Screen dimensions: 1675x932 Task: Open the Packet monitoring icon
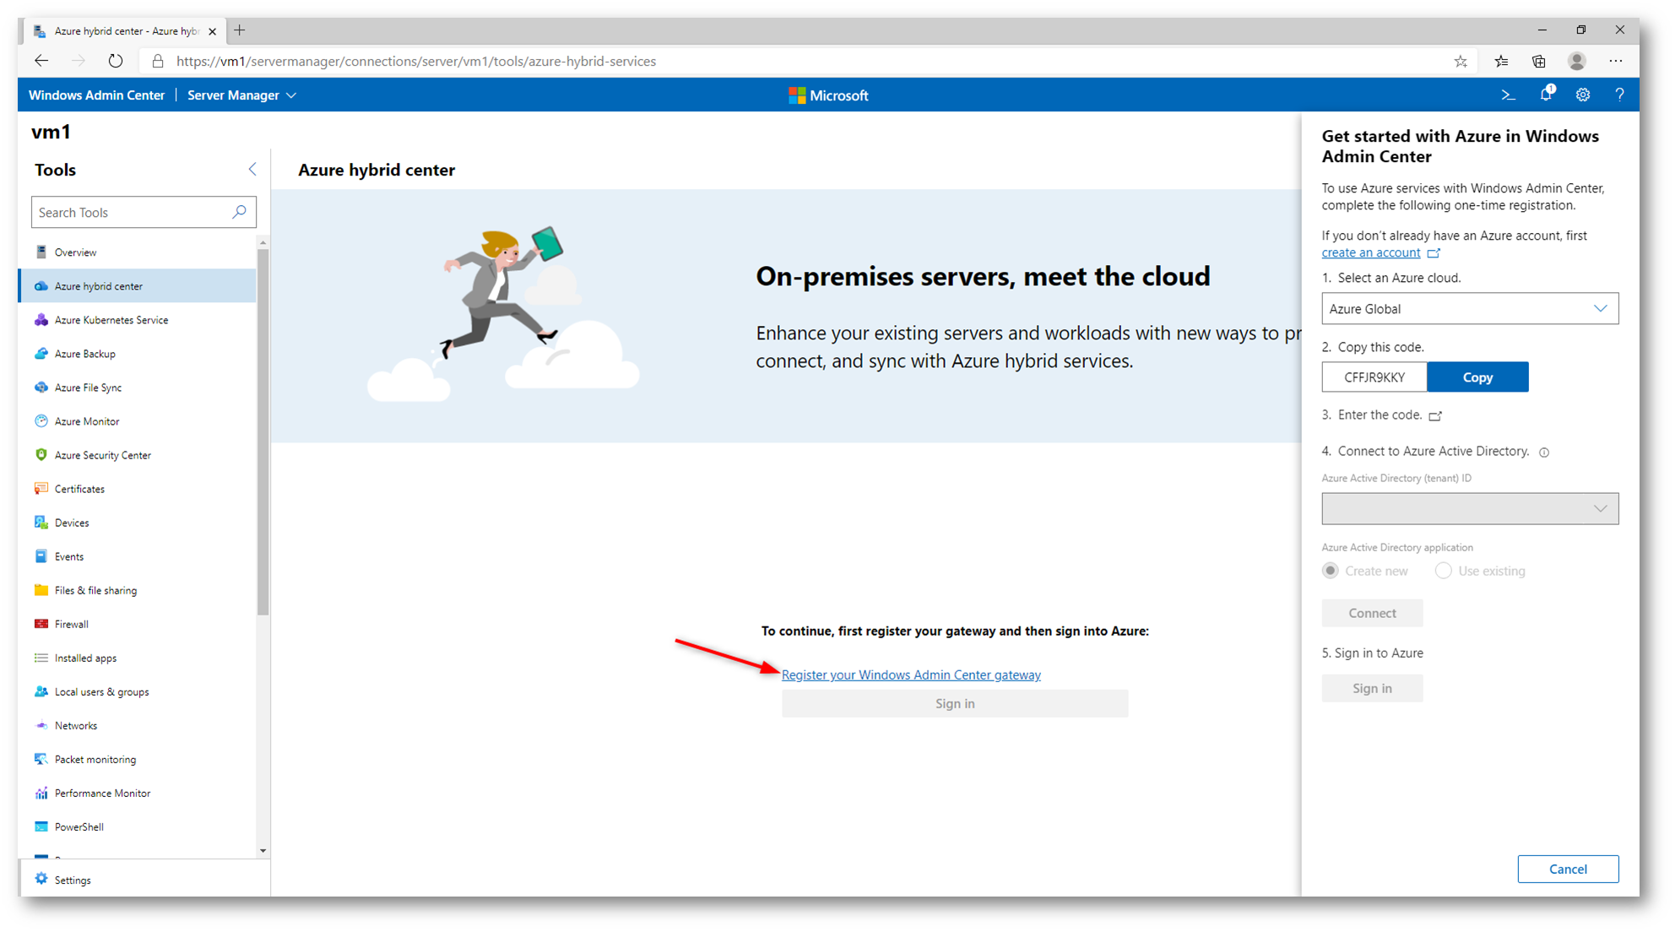point(41,758)
